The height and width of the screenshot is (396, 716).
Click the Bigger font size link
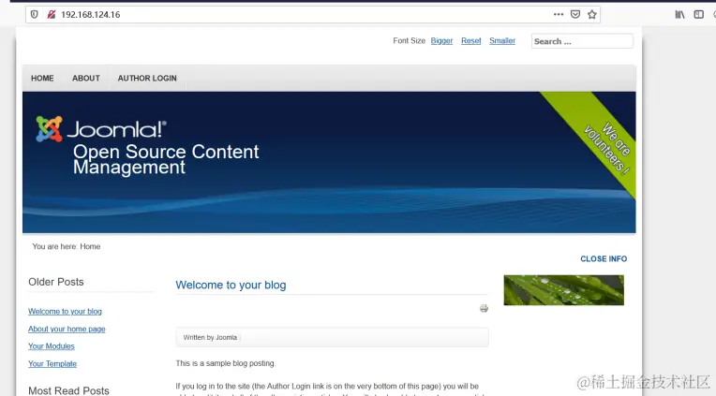(441, 40)
